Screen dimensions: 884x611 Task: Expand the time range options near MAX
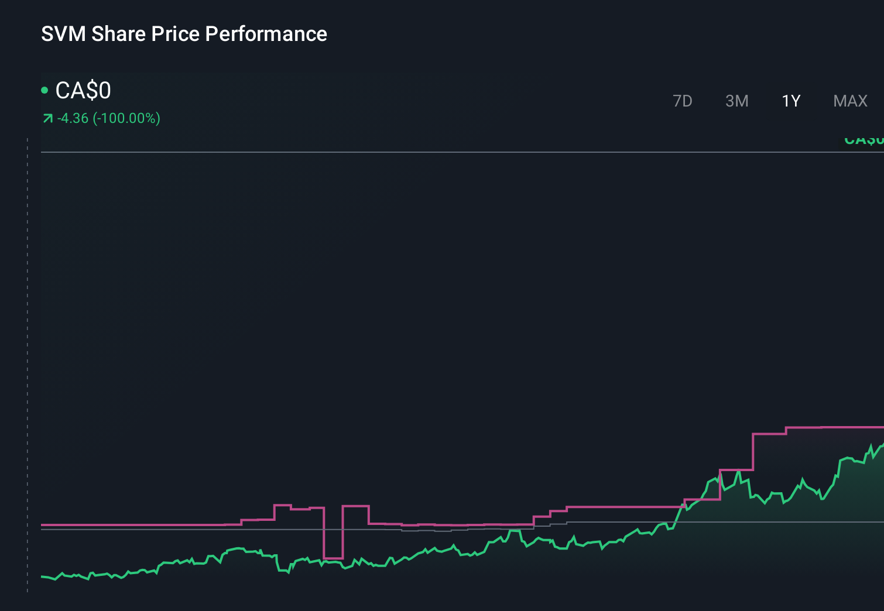point(849,101)
